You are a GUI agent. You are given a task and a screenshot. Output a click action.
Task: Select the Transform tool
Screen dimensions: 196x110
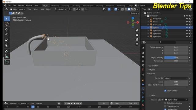[7, 45]
